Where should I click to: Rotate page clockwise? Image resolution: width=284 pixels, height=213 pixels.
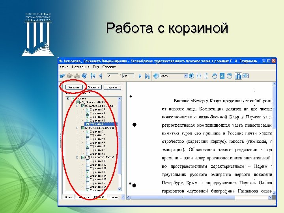click(230, 76)
